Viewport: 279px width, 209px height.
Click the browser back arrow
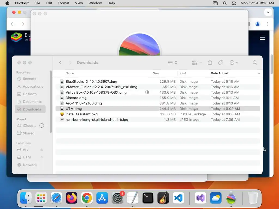(13, 24)
